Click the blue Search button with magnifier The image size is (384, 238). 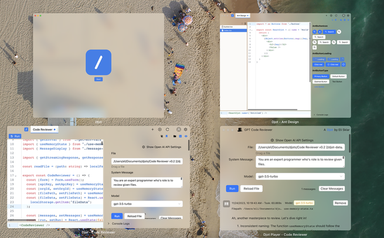[x=329, y=32]
